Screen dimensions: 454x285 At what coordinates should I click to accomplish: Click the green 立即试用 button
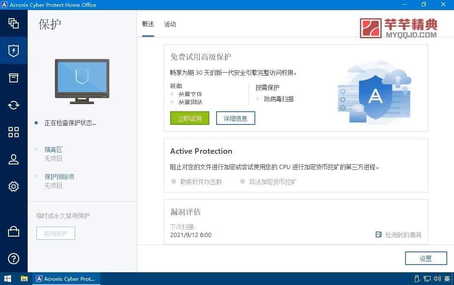coord(190,118)
